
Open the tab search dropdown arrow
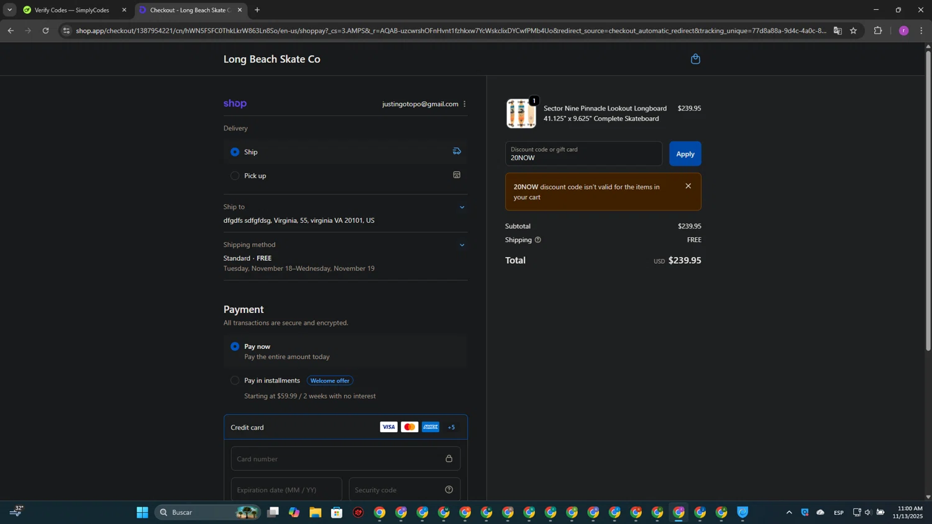click(x=9, y=10)
